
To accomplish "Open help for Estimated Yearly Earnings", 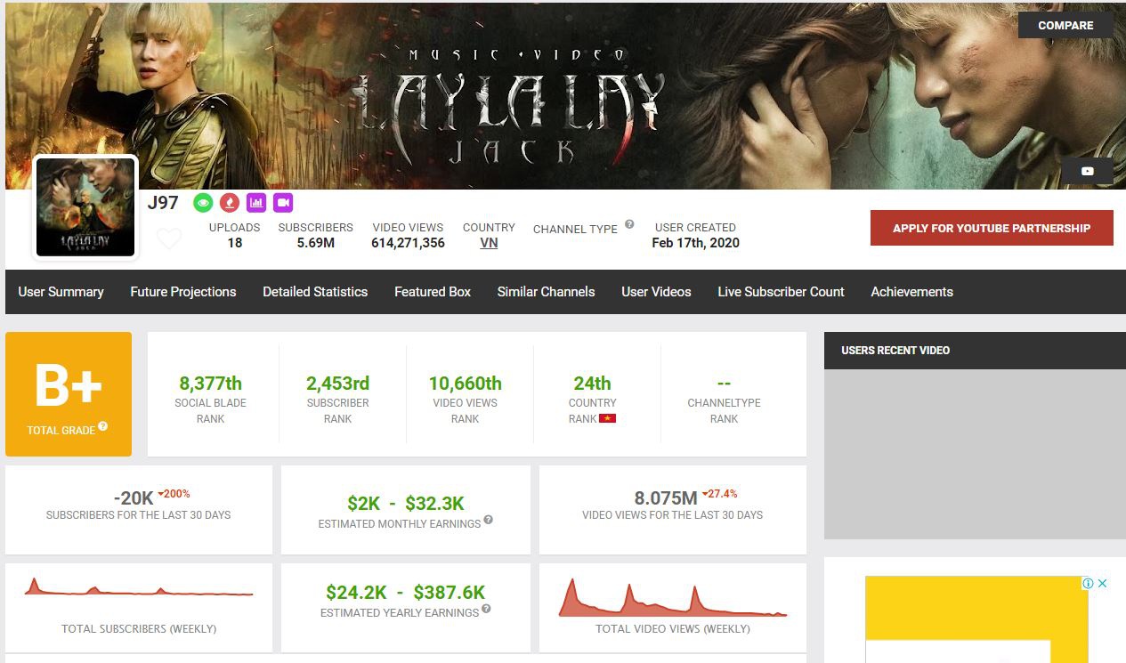I will click(486, 610).
